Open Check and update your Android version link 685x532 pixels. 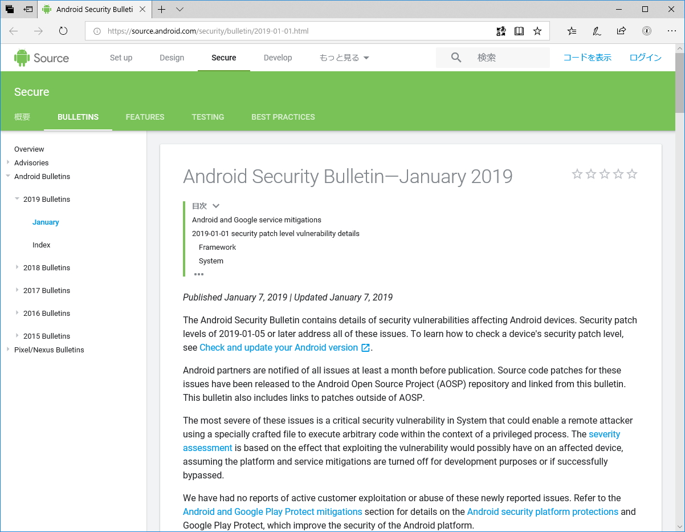(x=279, y=347)
